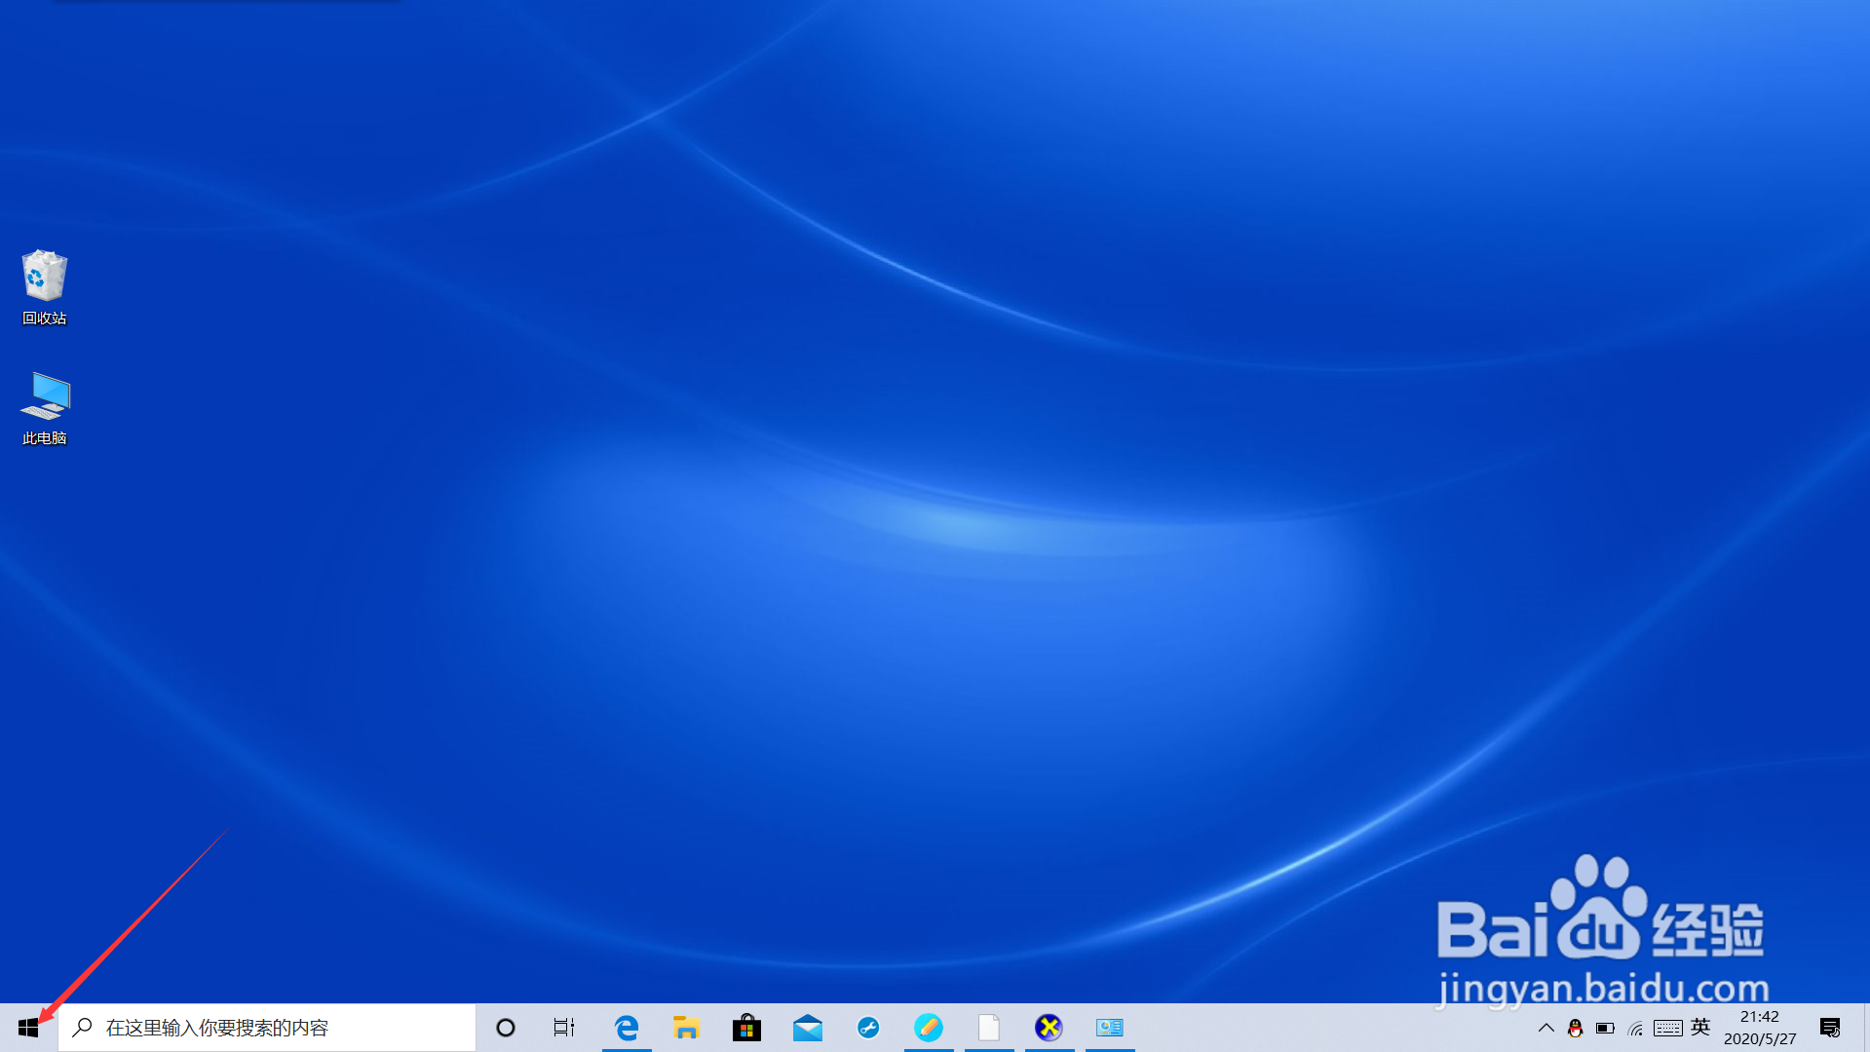
Task: Switch to the yellow X app on taskbar
Action: pos(1049,1028)
